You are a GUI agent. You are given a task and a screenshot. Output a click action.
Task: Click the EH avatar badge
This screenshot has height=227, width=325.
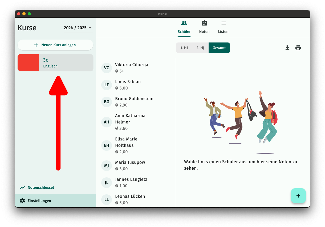coord(107,145)
